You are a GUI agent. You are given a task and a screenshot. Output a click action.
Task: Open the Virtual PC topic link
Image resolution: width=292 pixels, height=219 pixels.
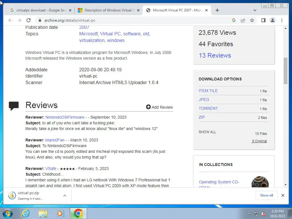click(110, 34)
